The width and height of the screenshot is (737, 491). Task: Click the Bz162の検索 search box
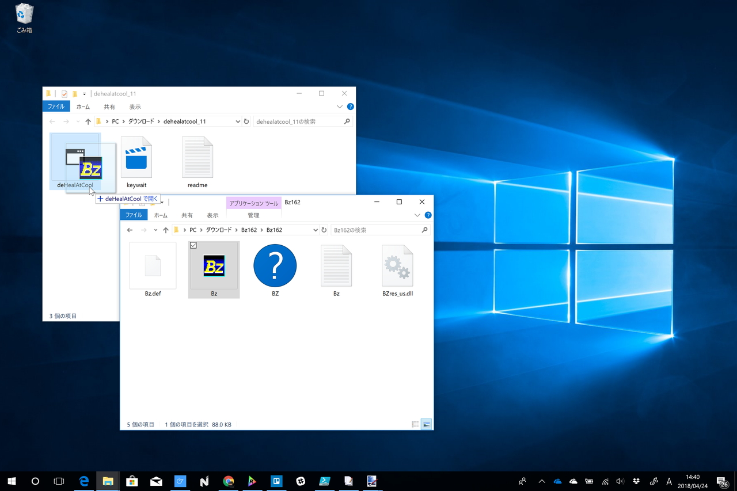(381, 230)
